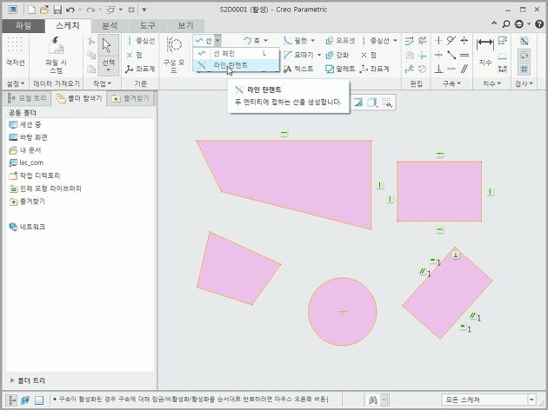Click 구성 모드 construction mode
The height and width of the screenshot is (410, 548).
(174, 55)
